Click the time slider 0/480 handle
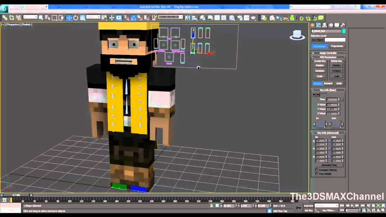Viewport: 386px width, 217px height. click(x=16, y=195)
